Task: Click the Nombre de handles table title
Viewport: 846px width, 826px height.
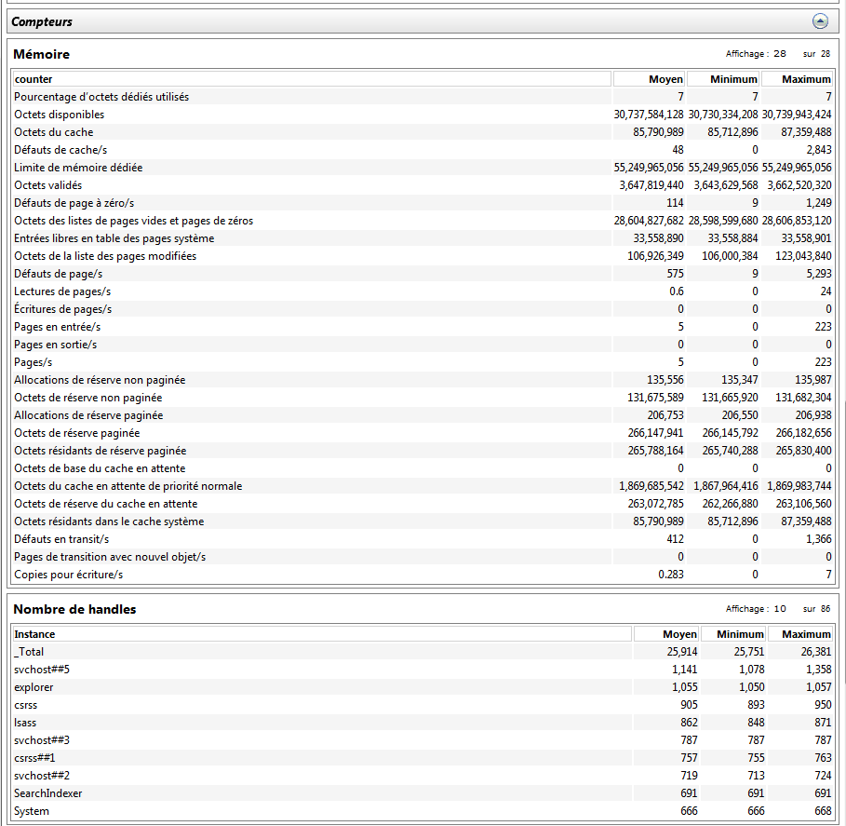Action: click(74, 609)
